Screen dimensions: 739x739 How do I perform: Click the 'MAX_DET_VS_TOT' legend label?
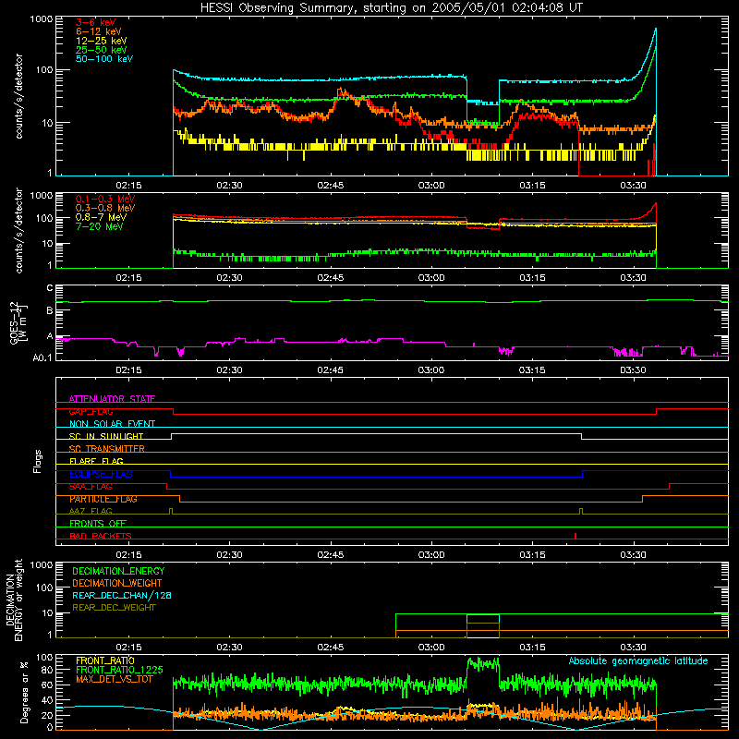[x=114, y=679]
